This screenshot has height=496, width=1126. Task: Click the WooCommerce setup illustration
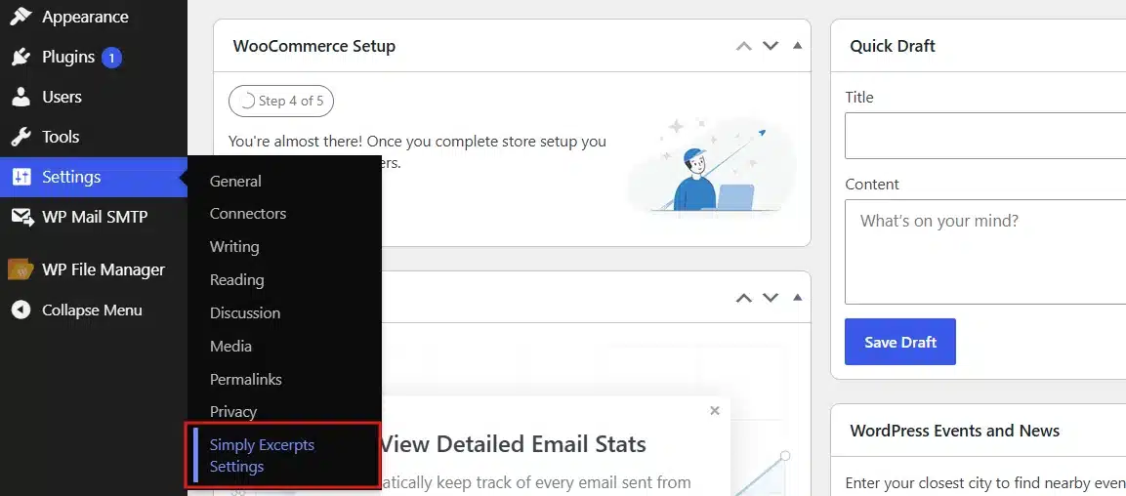pyautogui.click(x=711, y=167)
